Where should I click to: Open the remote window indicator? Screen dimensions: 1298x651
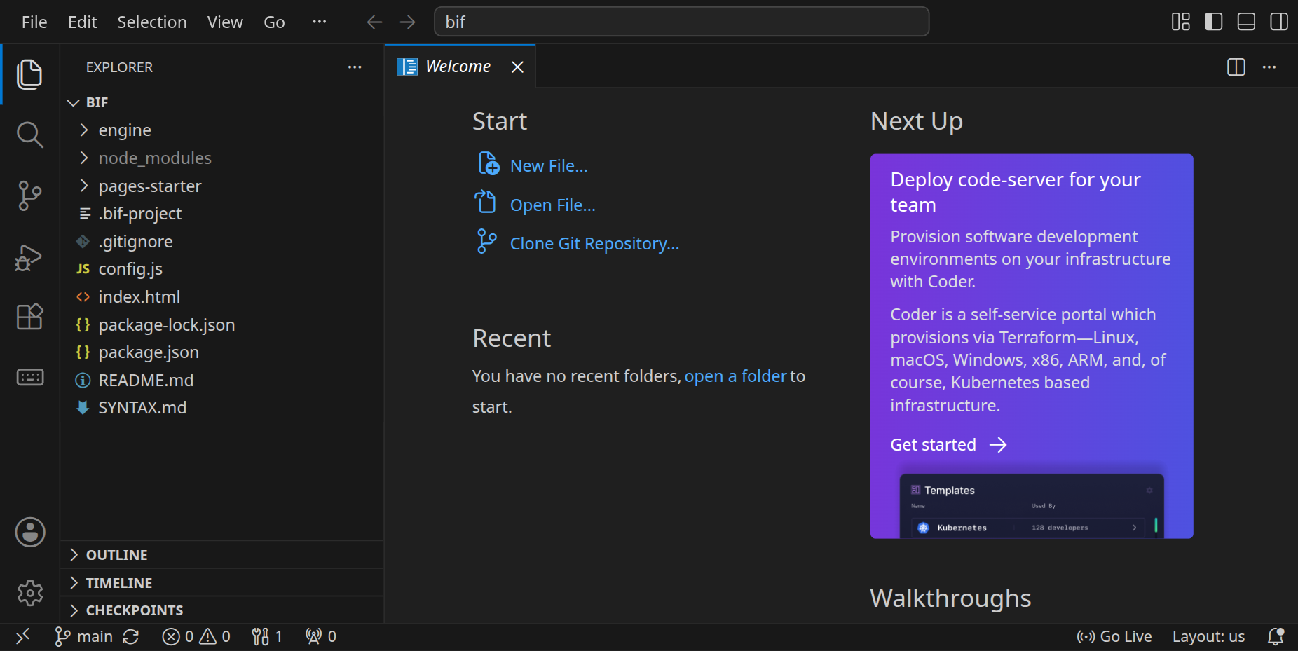coord(23,636)
